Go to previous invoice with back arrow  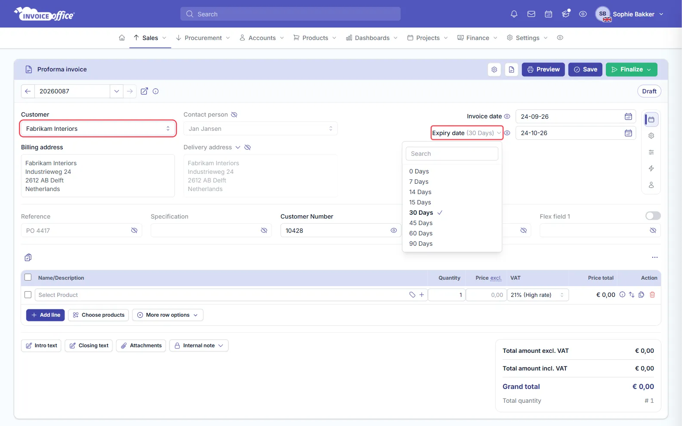(28, 91)
